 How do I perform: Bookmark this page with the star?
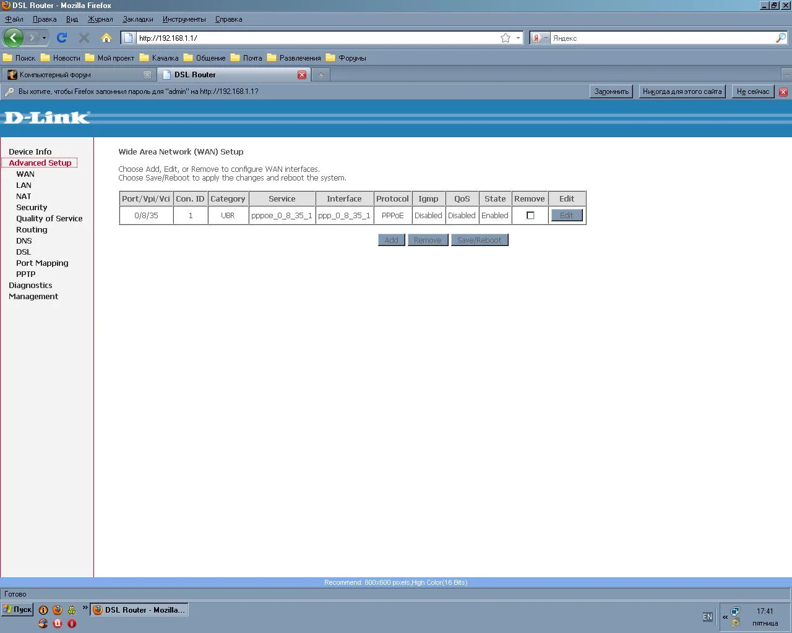tap(506, 38)
